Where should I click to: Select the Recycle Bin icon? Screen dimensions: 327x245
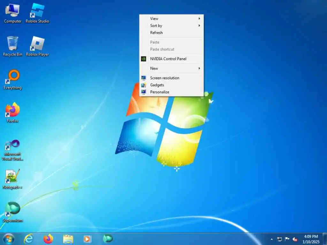tap(12, 46)
